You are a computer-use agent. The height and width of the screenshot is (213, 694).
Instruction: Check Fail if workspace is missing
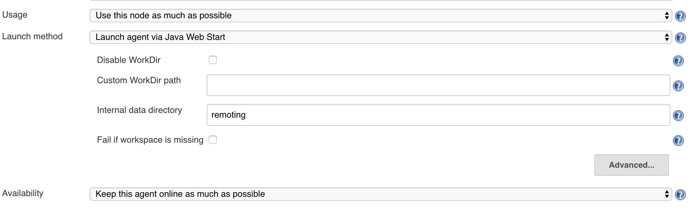[213, 140]
